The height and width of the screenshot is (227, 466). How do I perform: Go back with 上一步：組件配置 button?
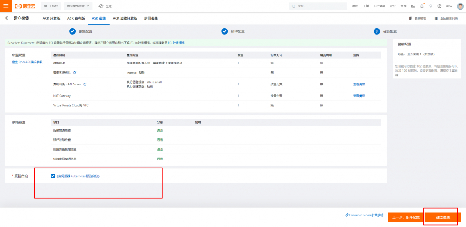(405, 217)
